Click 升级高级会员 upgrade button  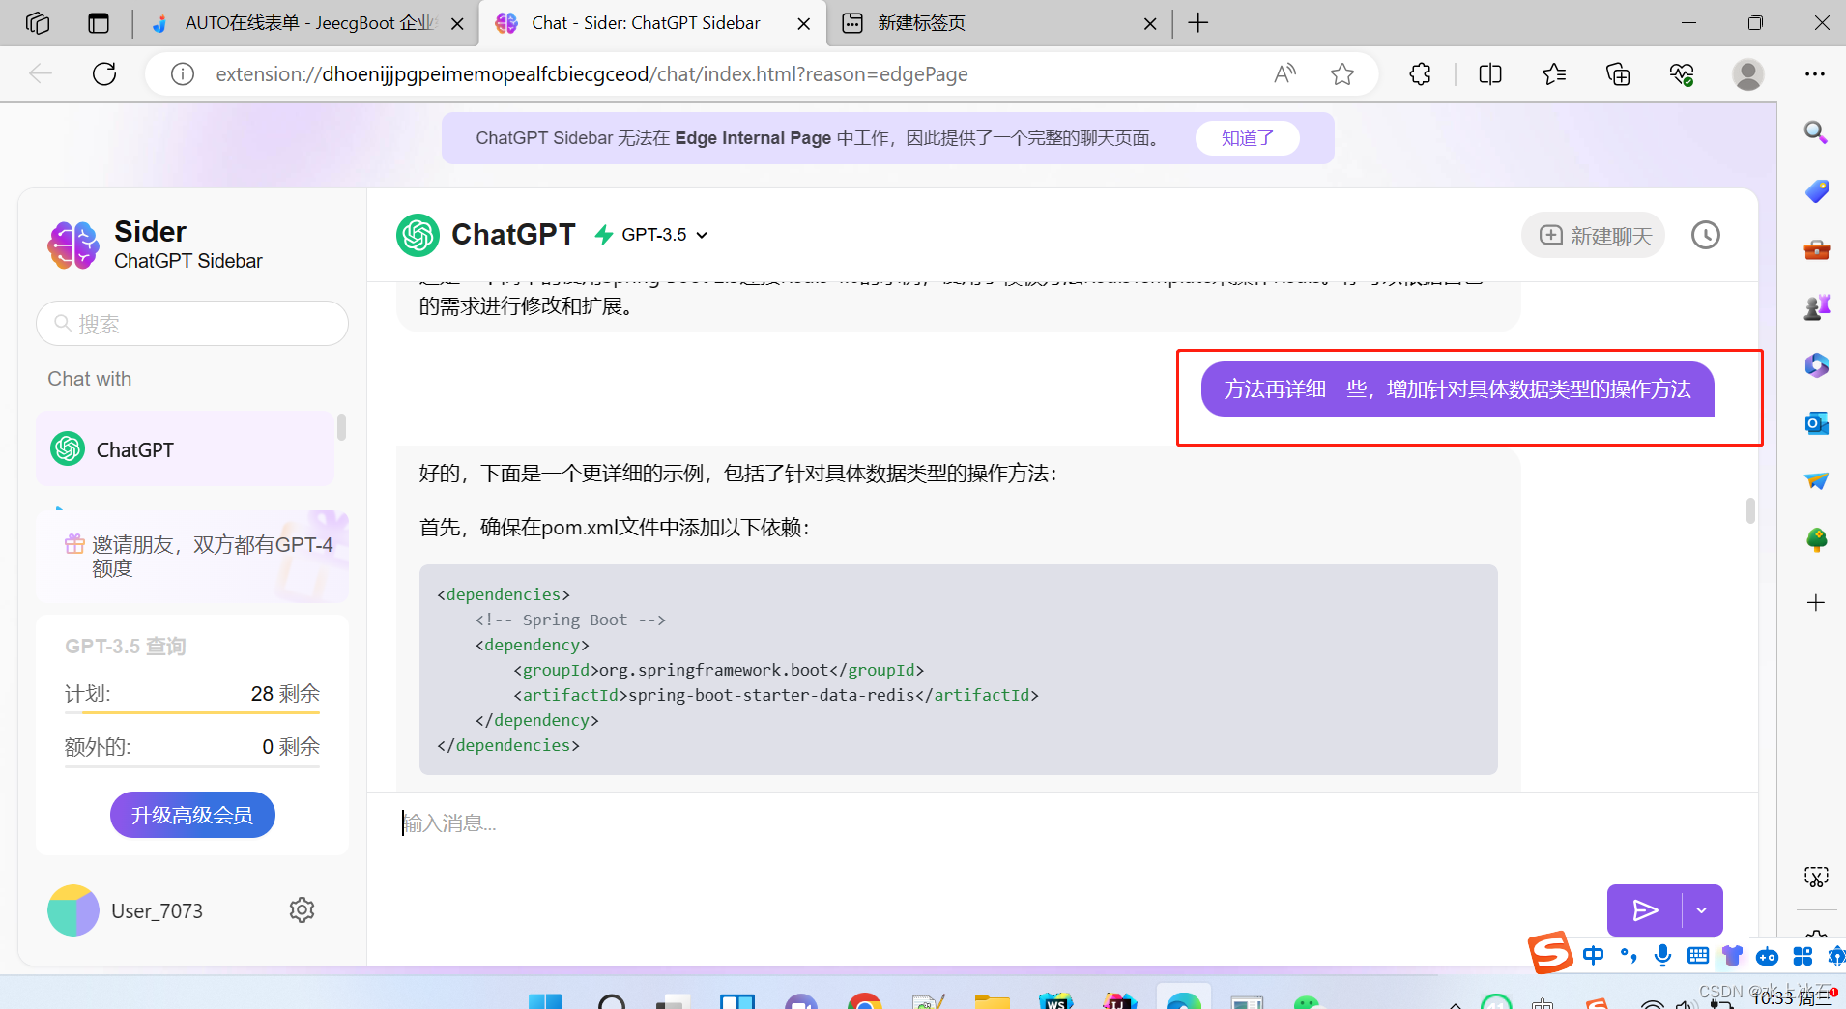(x=192, y=815)
